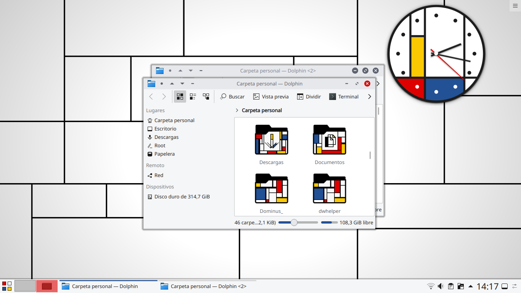Open the application launcher menu
The height and width of the screenshot is (293, 521).
point(7,286)
